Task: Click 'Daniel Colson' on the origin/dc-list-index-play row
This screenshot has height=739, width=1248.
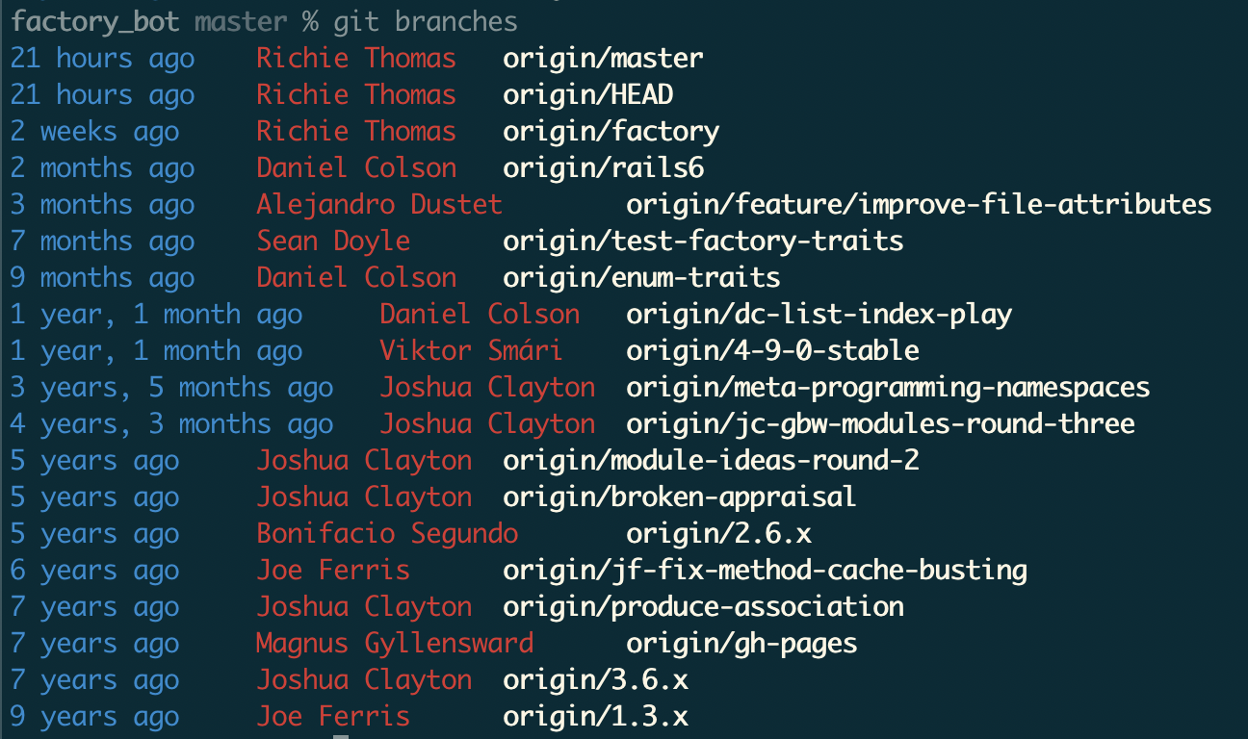Action: pos(480,315)
